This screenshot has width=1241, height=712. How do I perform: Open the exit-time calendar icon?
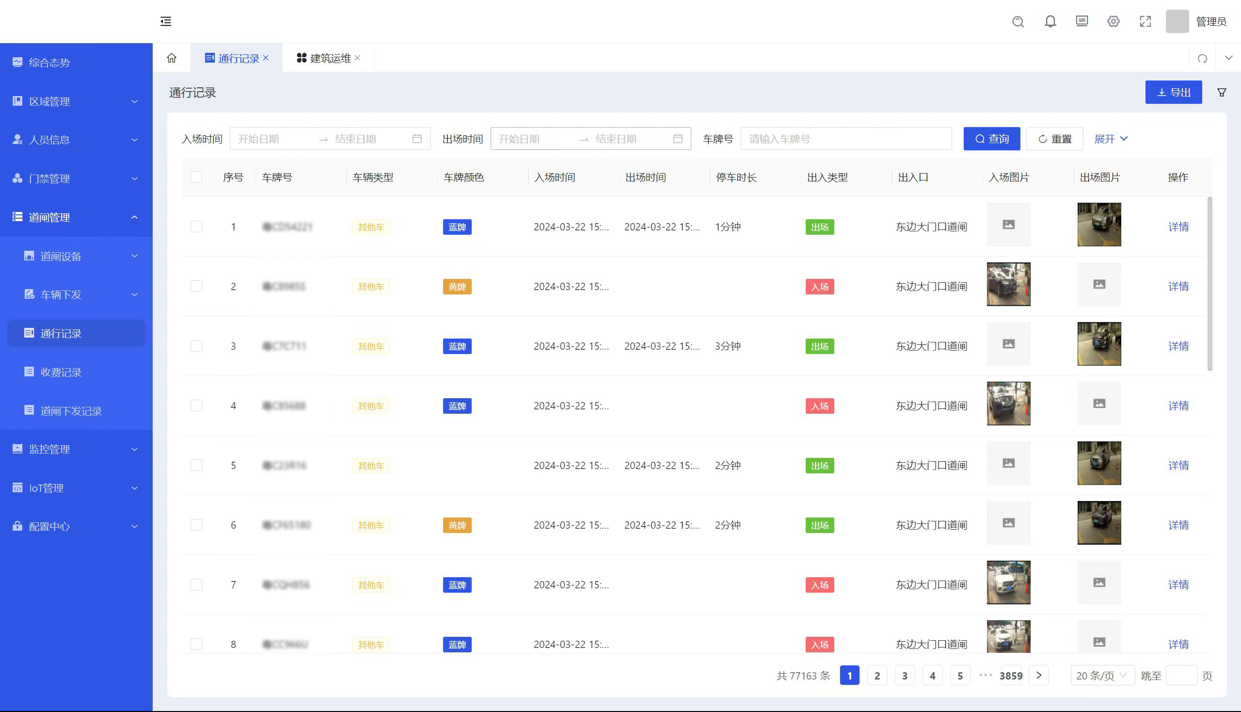coord(678,139)
